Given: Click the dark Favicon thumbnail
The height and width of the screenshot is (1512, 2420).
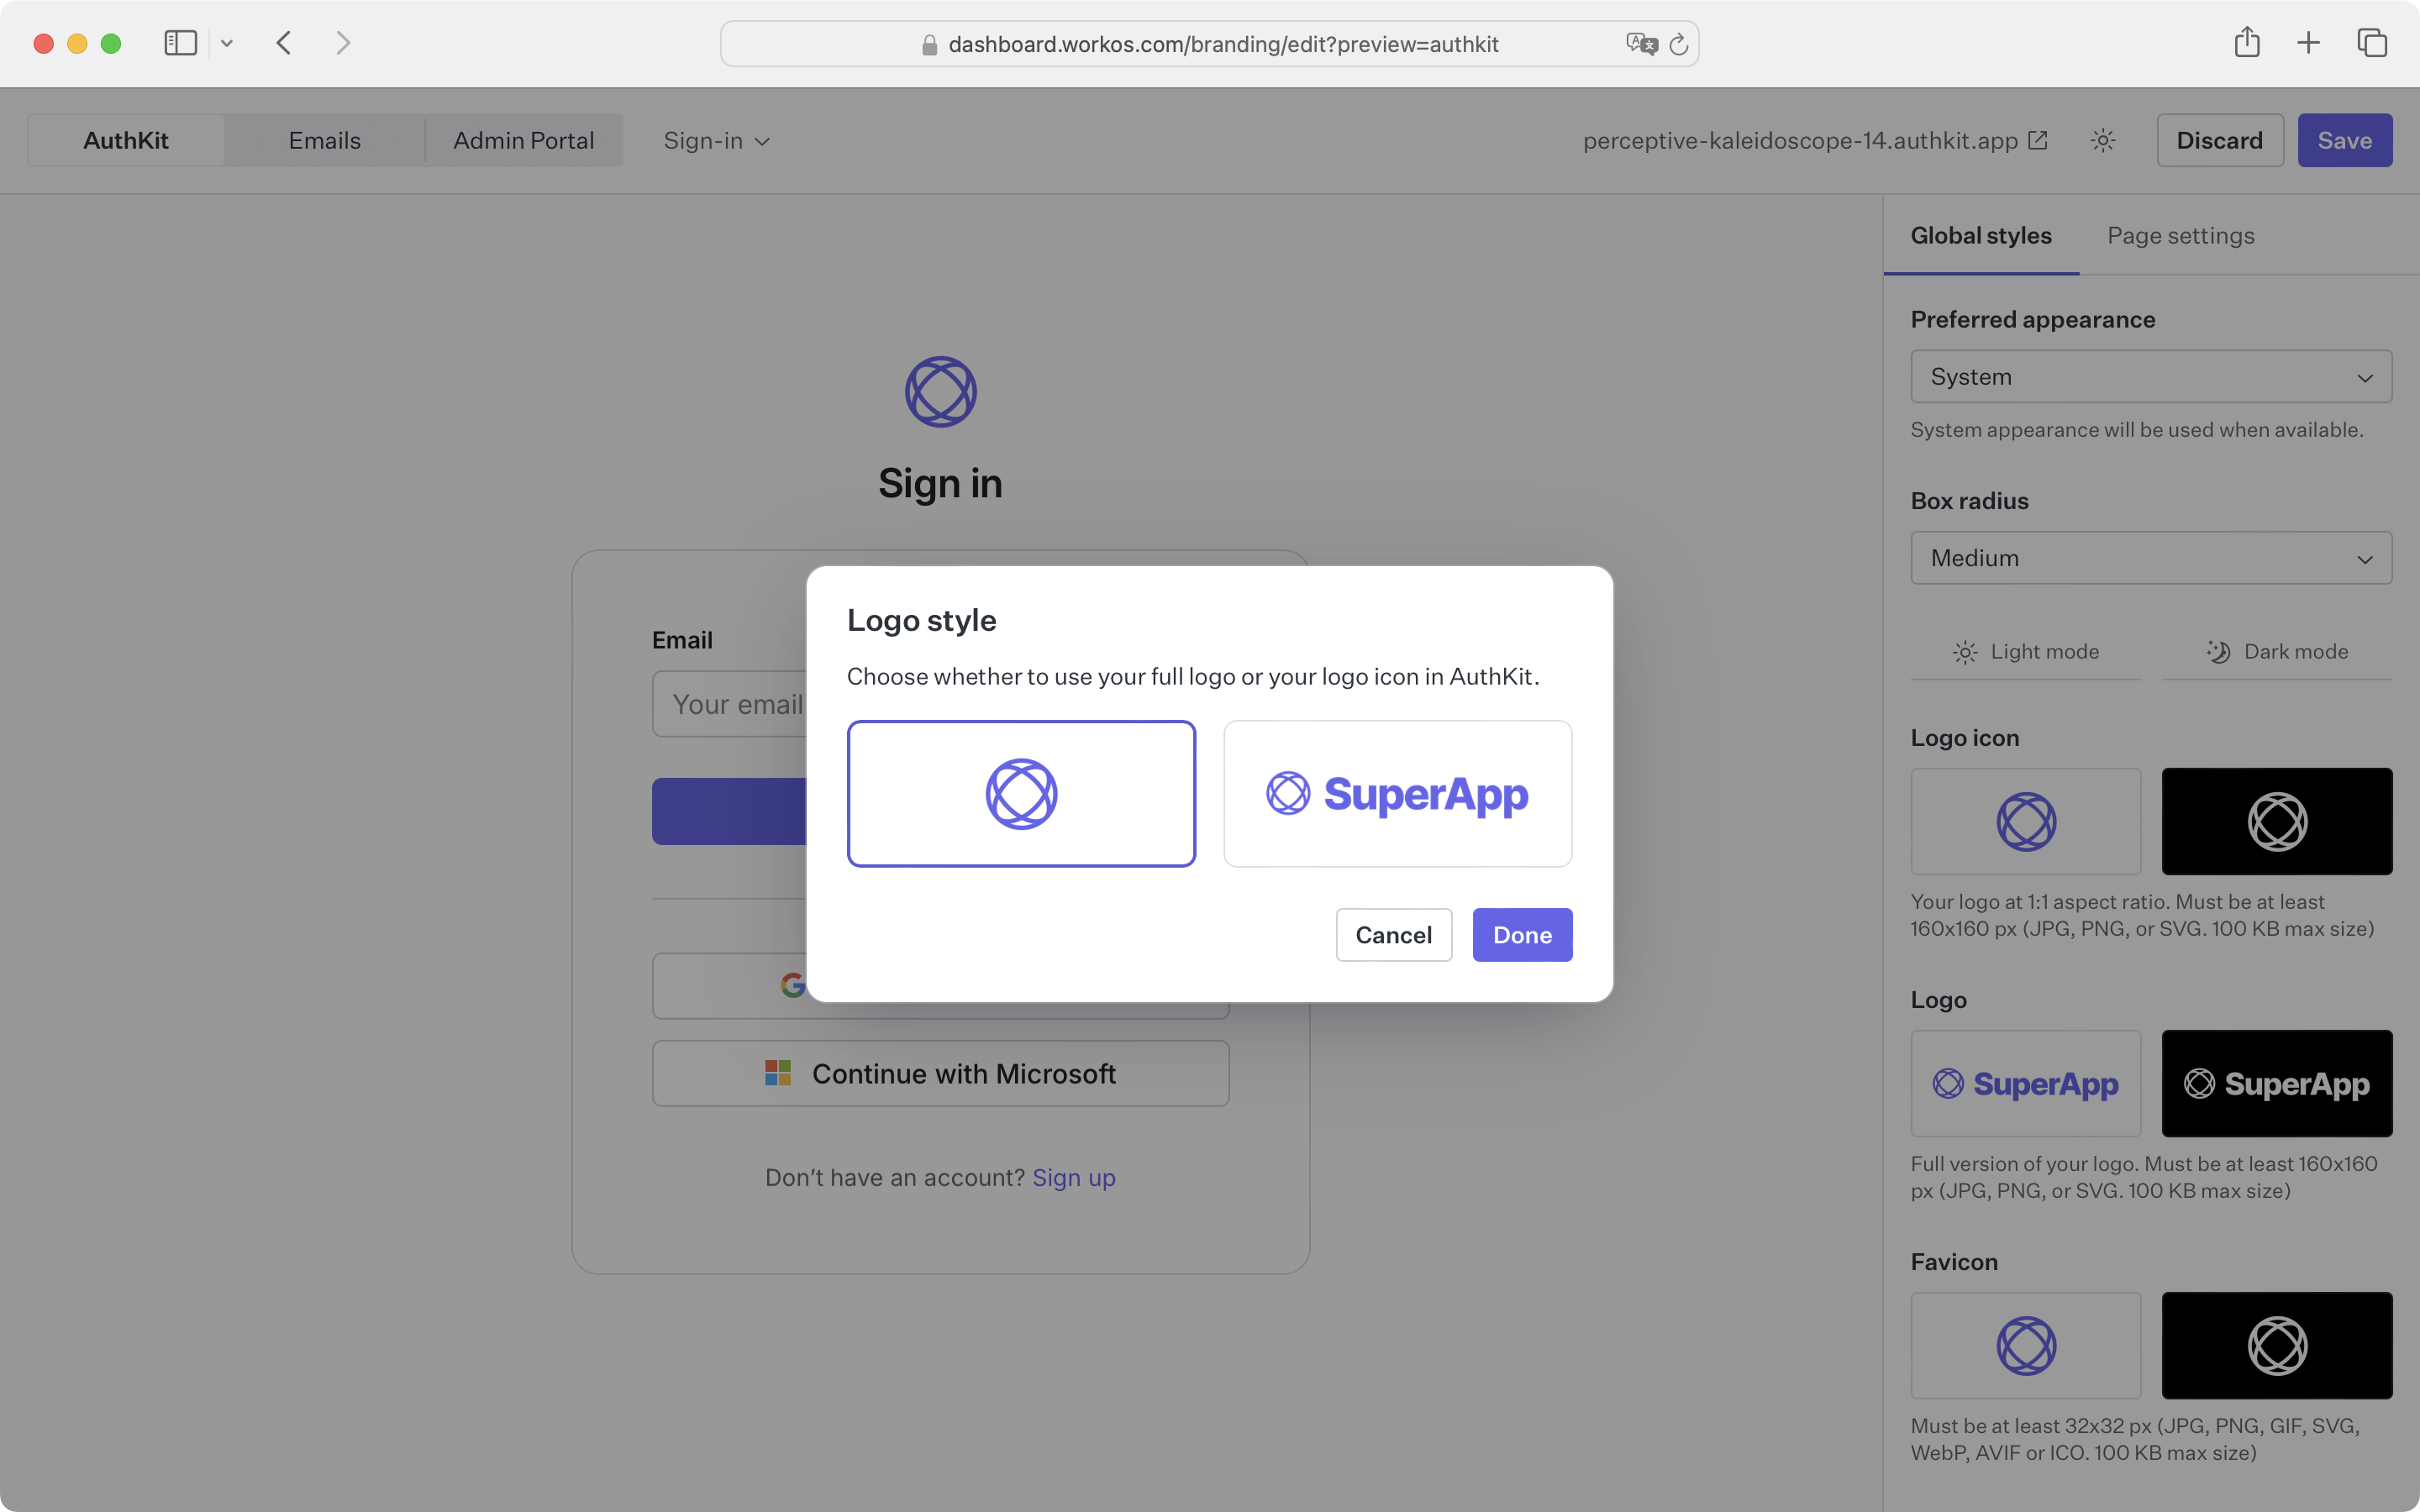Looking at the screenshot, I should click(2277, 1345).
